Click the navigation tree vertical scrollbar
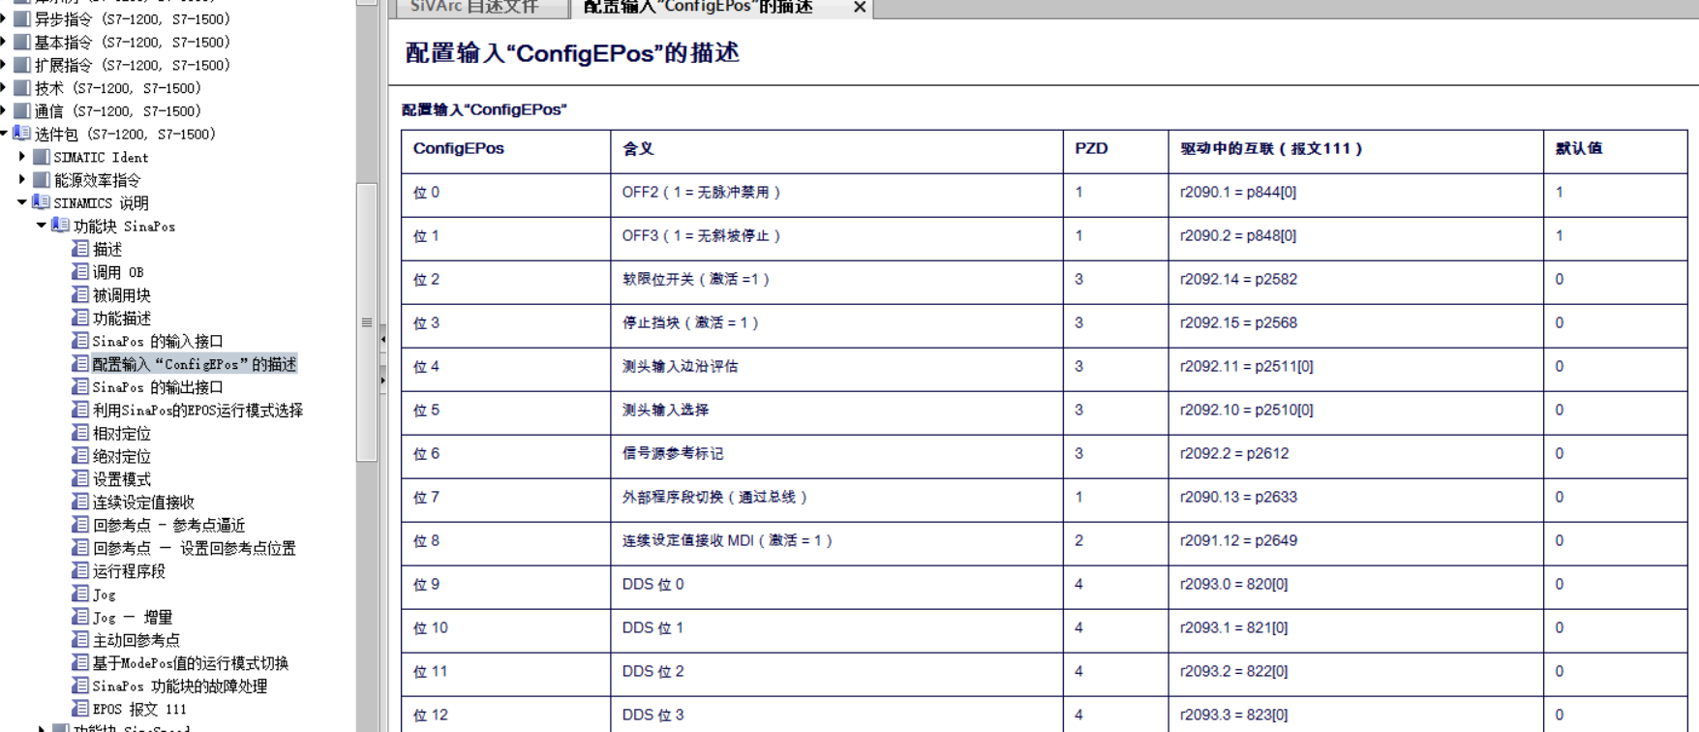This screenshot has width=1699, height=732. click(366, 321)
